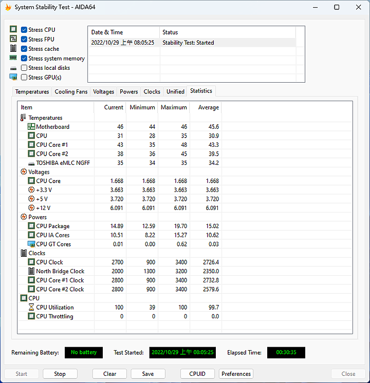Image resolution: width=370 pixels, height=383 pixels.
Task: Select the Voltages tab
Action: tap(103, 91)
